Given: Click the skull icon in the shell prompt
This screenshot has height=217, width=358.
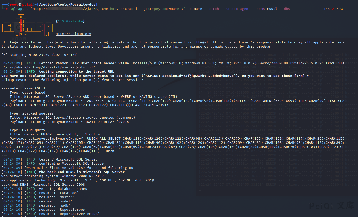Looking at the screenshot, I should [19, 5].
